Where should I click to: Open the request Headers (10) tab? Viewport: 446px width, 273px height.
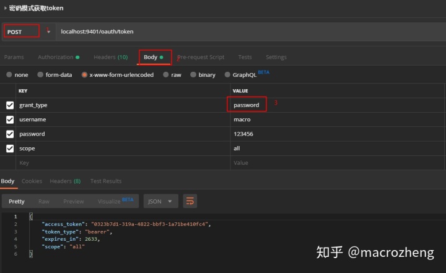[x=111, y=57]
